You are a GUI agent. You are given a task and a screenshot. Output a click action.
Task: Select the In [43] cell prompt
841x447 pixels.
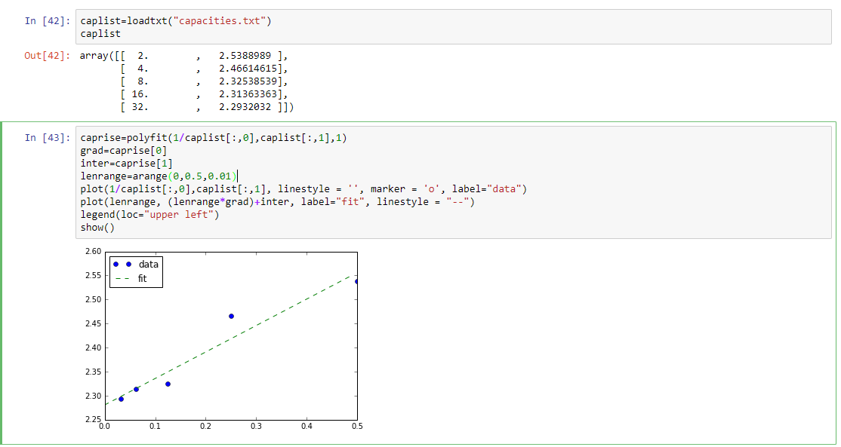[x=47, y=137]
